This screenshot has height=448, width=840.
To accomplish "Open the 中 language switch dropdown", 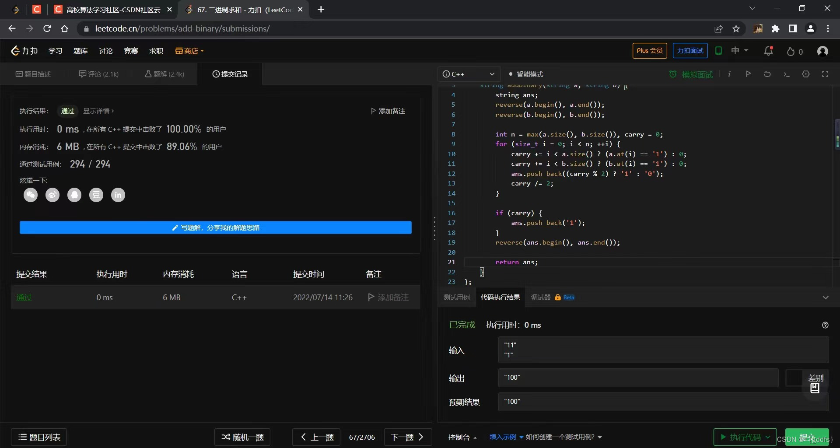I will click(740, 51).
